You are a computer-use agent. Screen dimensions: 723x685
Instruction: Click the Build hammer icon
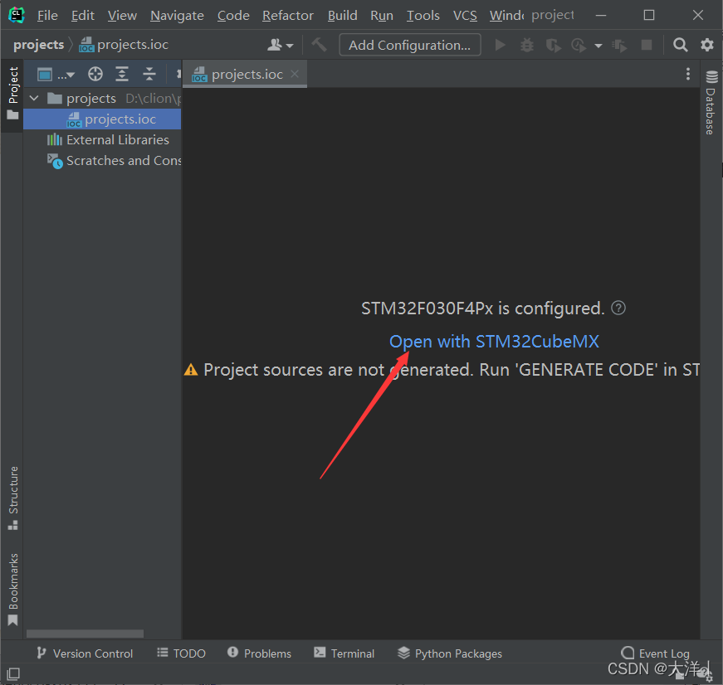point(319,45)
